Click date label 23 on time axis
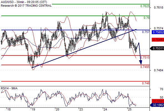The height and width of the screenshot is (111, 164). point(81,109)
